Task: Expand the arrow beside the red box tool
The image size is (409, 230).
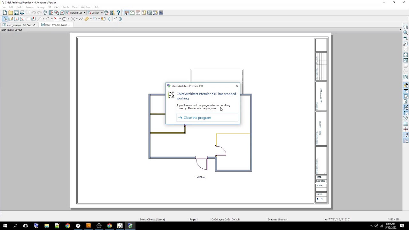Action: (60, 19)
